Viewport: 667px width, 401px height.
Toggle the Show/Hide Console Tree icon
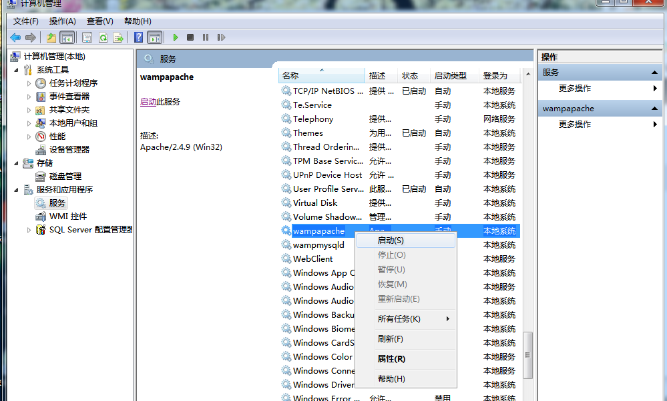click(67, 38)
